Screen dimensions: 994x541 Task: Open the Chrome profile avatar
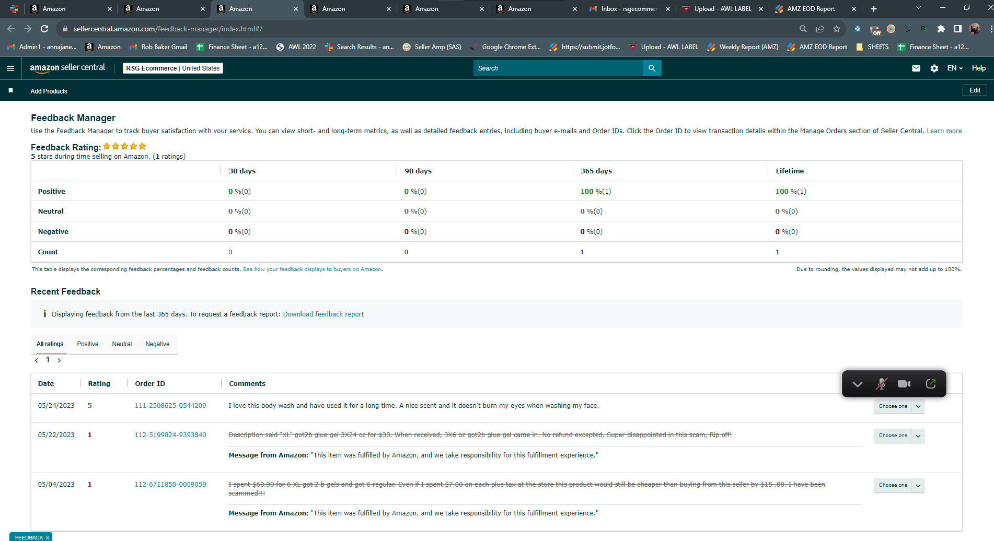point(975,29)
